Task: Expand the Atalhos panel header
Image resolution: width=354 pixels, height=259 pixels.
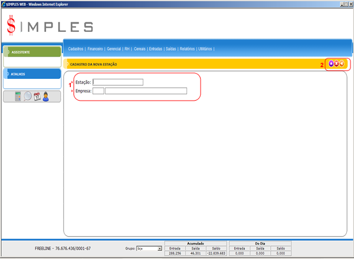Action: point(32,74)
